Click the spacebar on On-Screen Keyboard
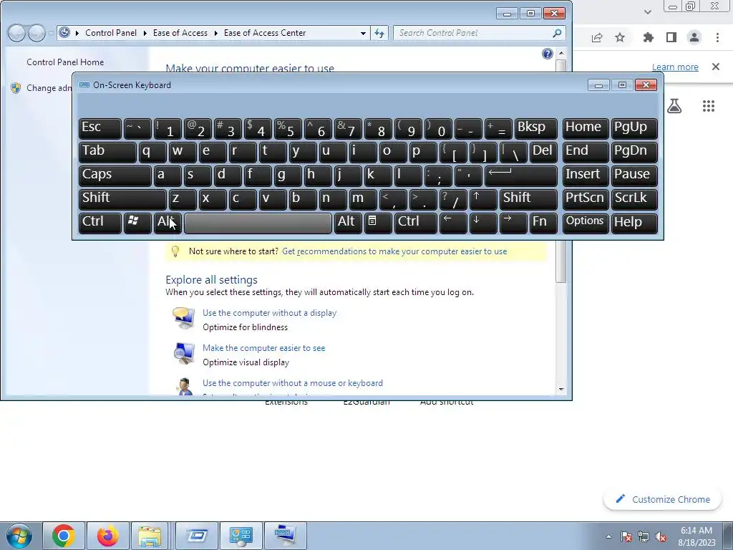733x550 pixels. click(x=258, y=223)
